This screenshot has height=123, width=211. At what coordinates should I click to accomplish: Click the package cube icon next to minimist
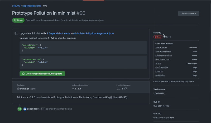18,89
